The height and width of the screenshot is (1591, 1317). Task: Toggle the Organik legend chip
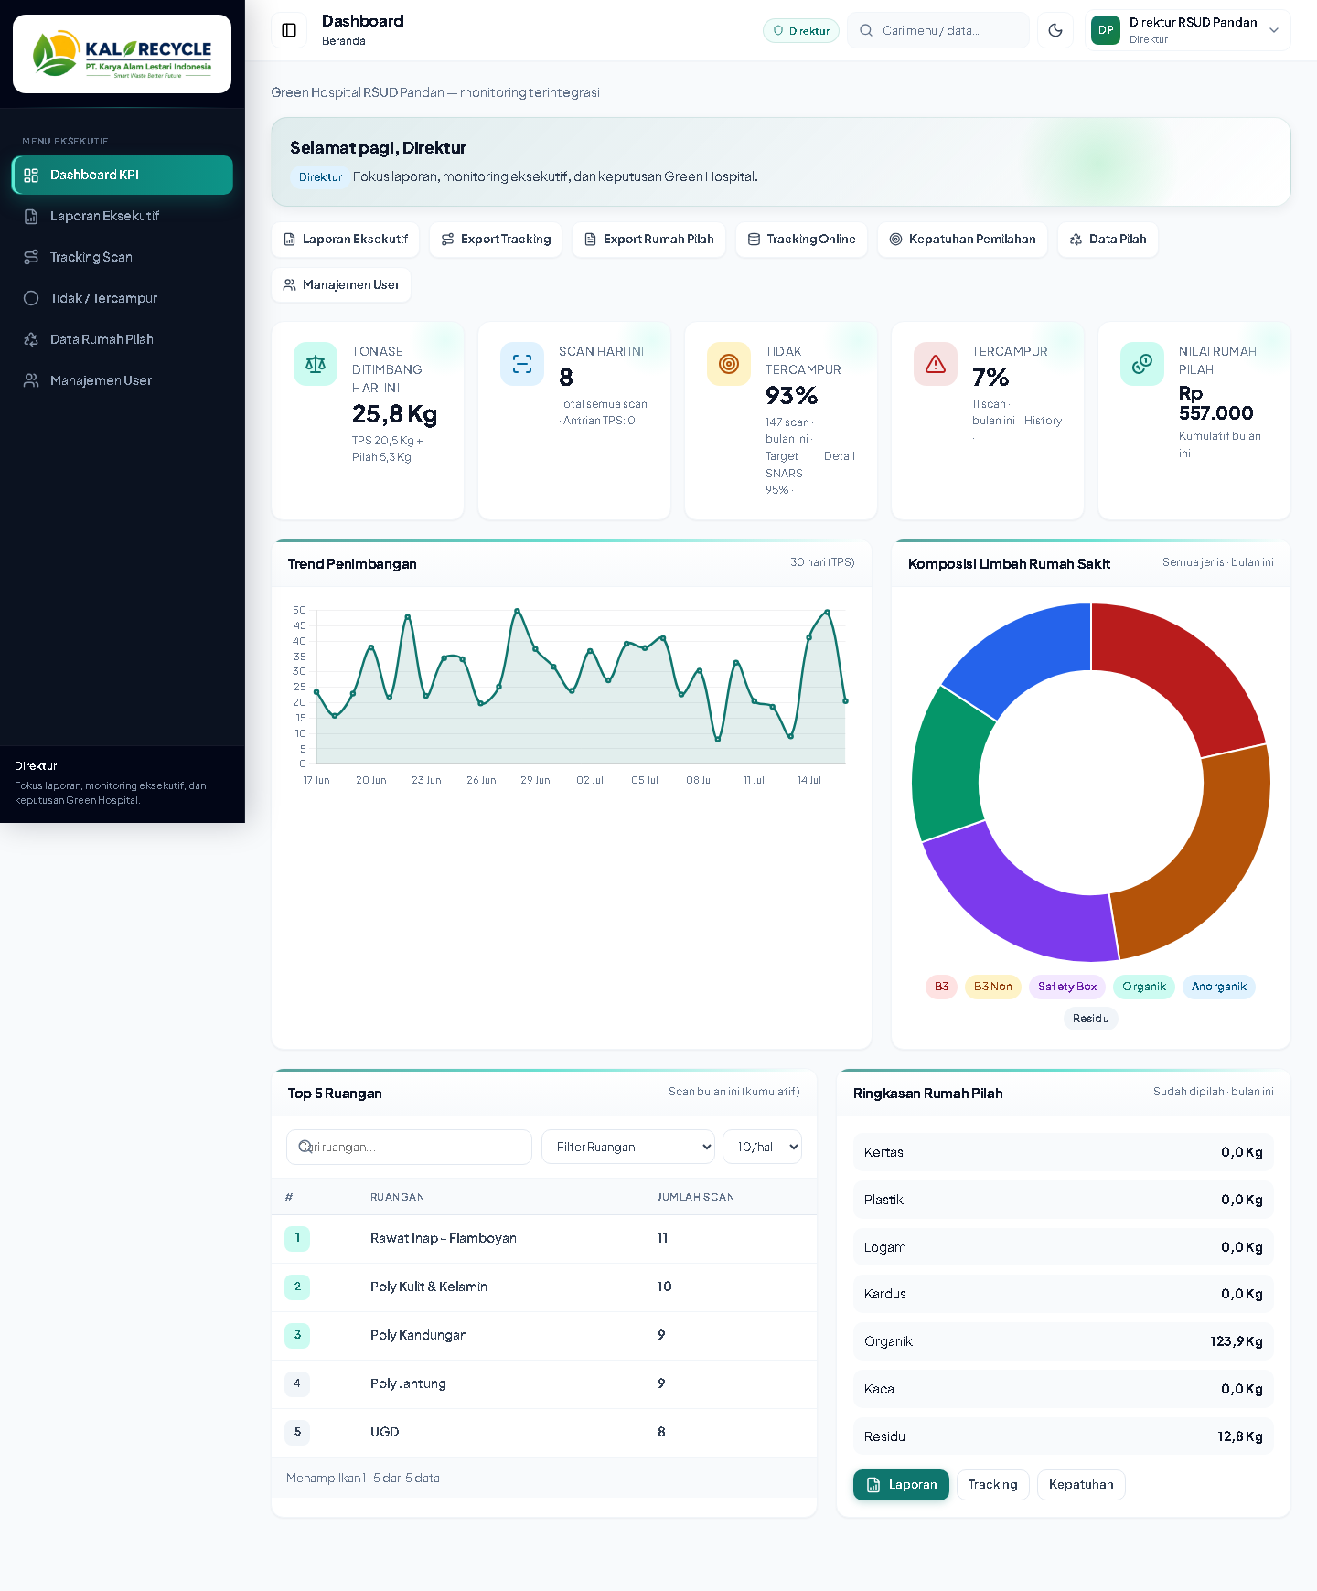click(1144, 987)
